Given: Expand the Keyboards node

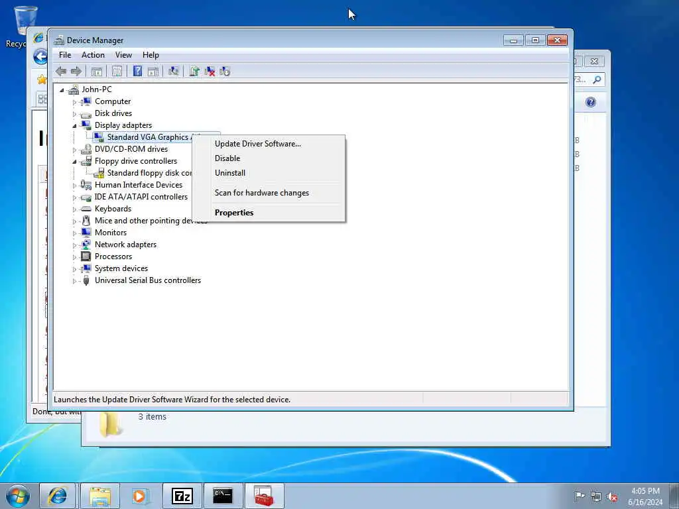Looking at the screenshot, I should 74,209.
